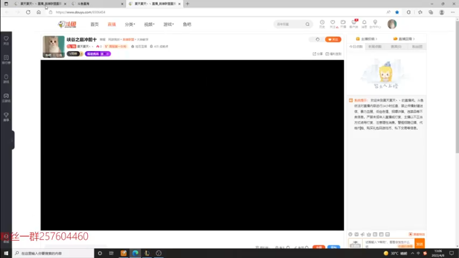Click the streamer cat avatar thumbnail
Viewport: 459px width, 258px height.
point(53,46)
